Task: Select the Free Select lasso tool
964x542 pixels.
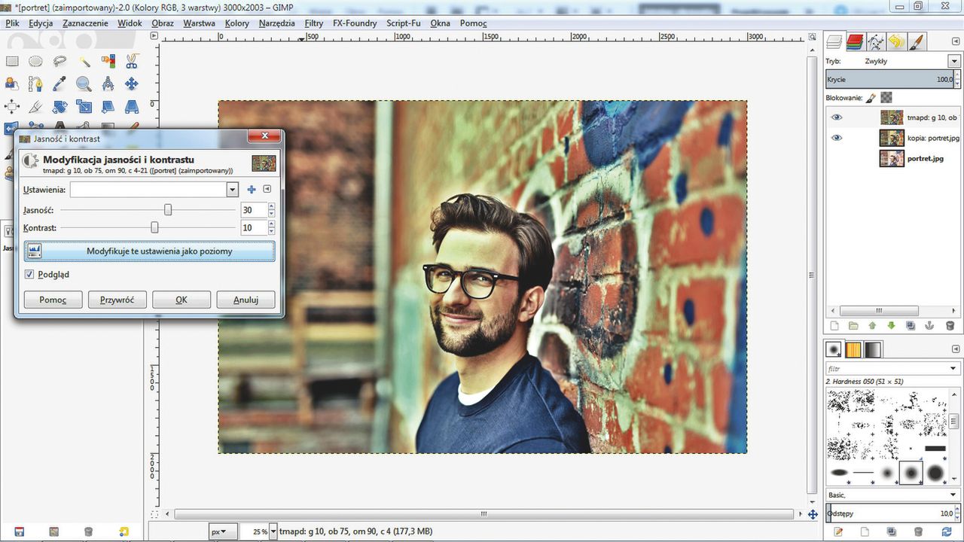Action: 59,61
